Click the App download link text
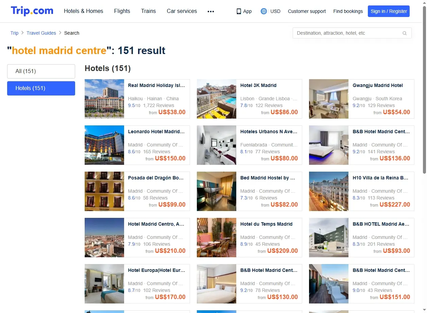This screenshot has height=313, width=427. click(247, 11)
